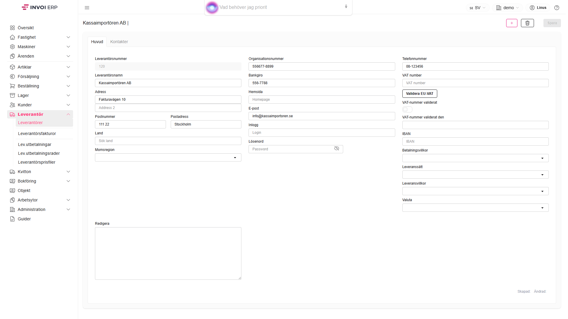568x319 pixels.
Task: Open the Linus user profile
Action: point(538,8)
